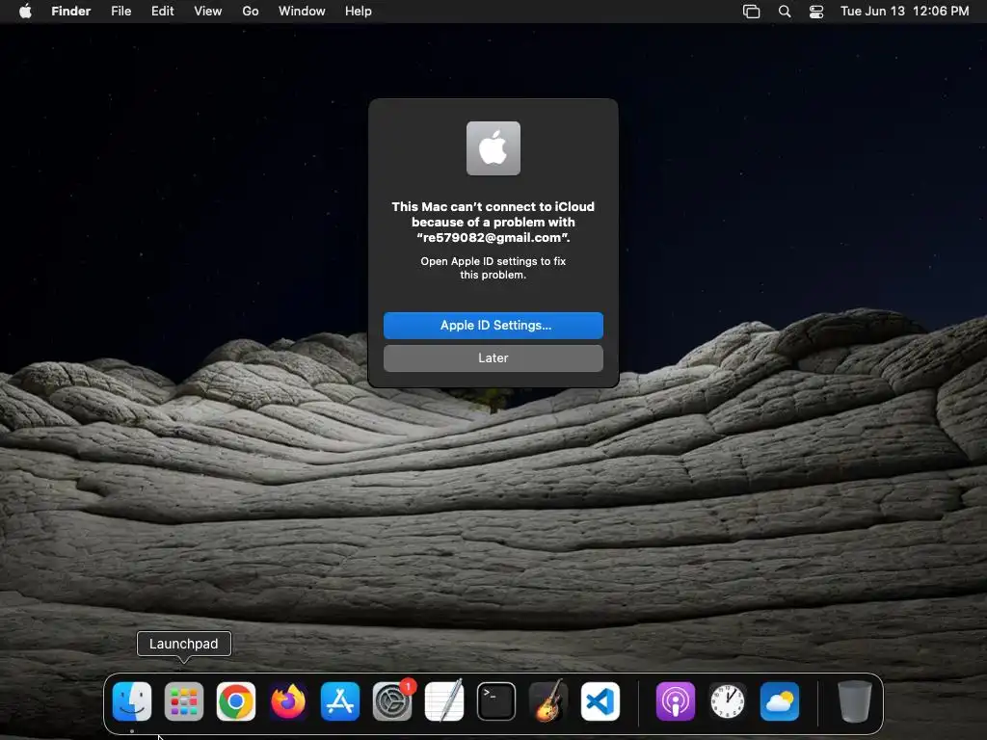The height and width of the screenshot is (740, 987).
Task: Open Spotlight search in menu bar
Action: (x=785, y=12)
